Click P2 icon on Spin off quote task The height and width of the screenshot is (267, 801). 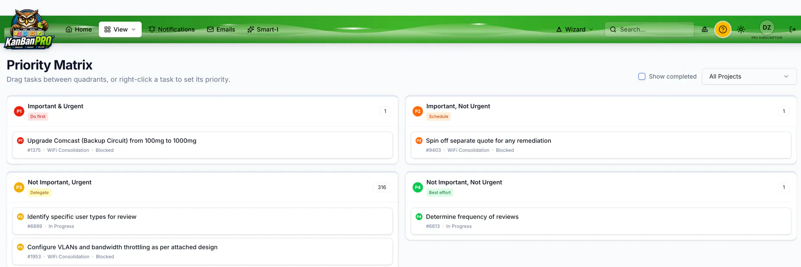coord(419,141)
